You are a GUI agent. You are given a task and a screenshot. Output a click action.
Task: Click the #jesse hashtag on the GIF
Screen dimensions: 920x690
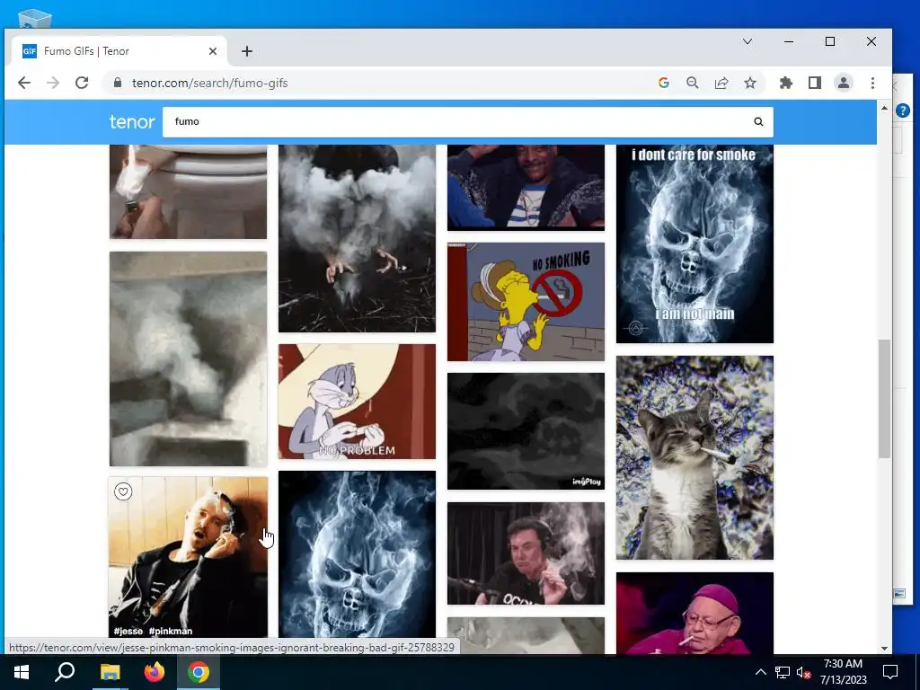128,632
